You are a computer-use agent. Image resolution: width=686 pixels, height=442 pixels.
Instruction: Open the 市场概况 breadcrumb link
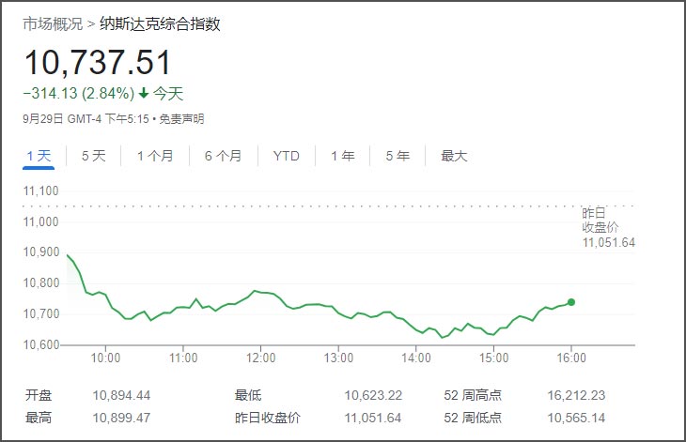(53, 23)
